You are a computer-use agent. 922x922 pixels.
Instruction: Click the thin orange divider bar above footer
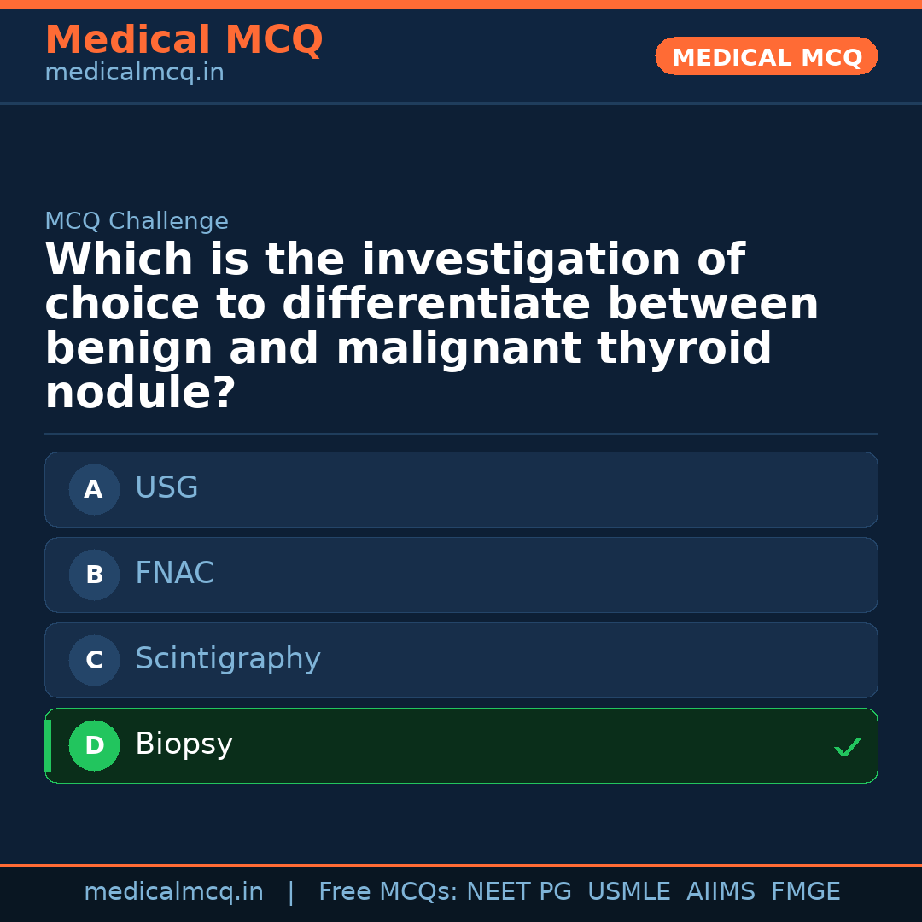(x=461, y=864)
